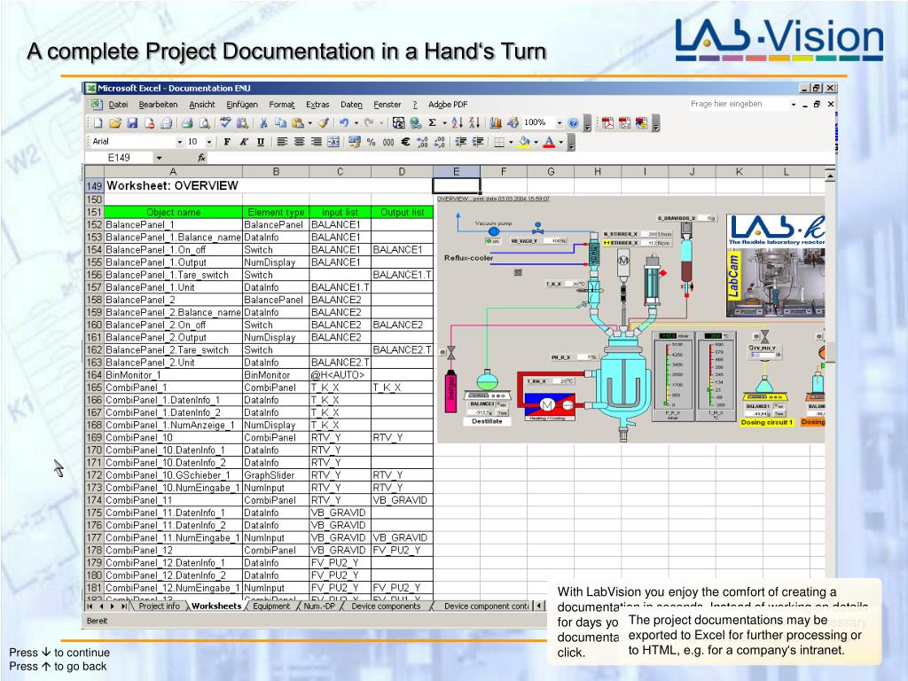Click the first Adobe PDF toolbar icon
This screenshot has height=681, width=908.
[x=607, y=122]
